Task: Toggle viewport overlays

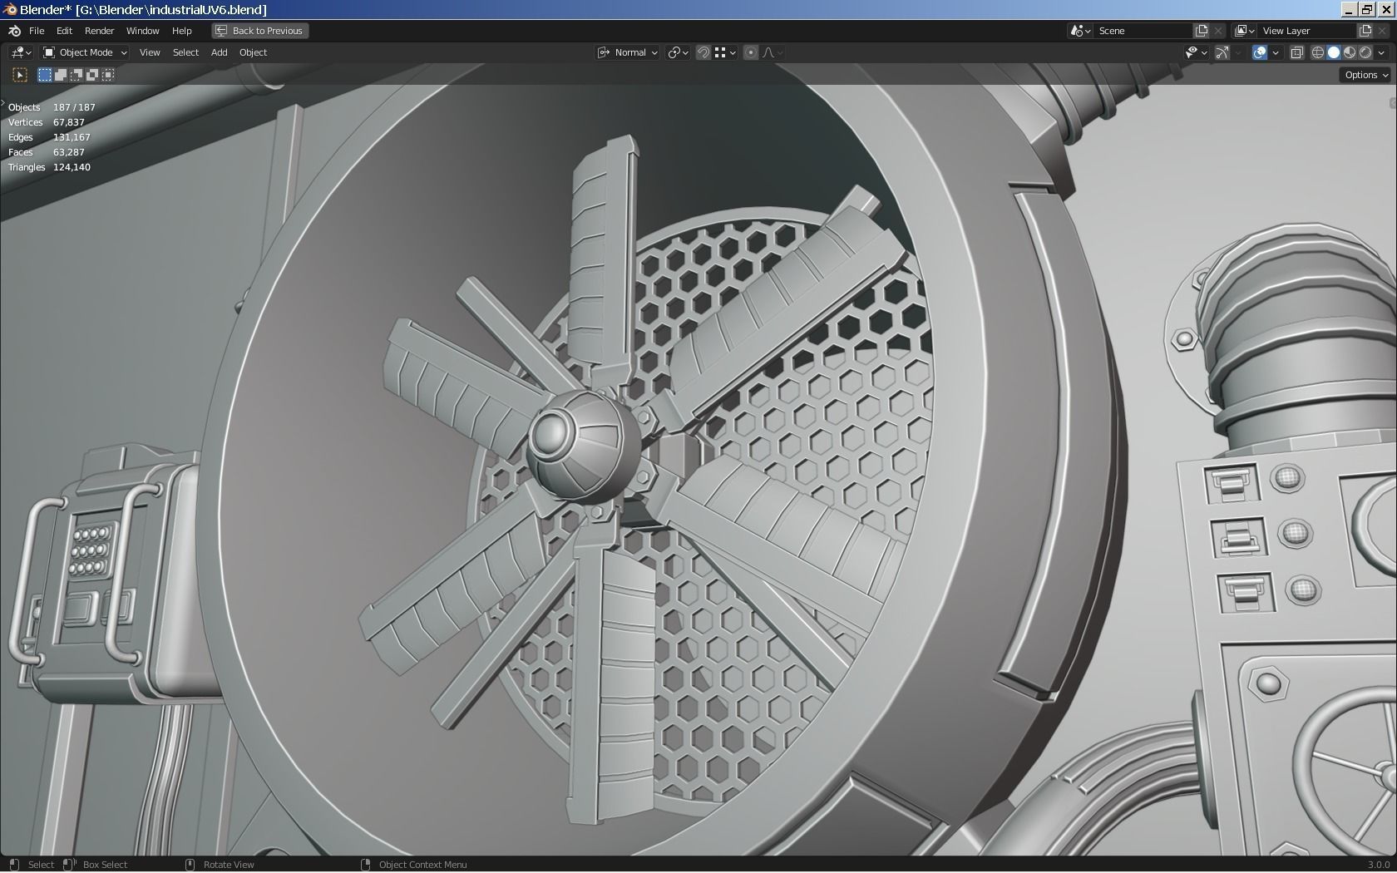Action: 1260,52
